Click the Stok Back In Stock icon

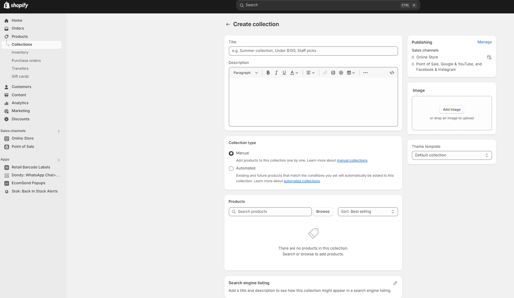coord(7,191)
